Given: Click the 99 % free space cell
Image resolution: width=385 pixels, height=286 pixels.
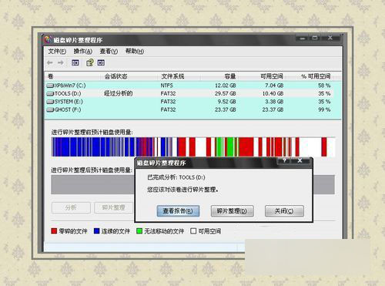Looking at the screenshot, I should coord(324,110).
